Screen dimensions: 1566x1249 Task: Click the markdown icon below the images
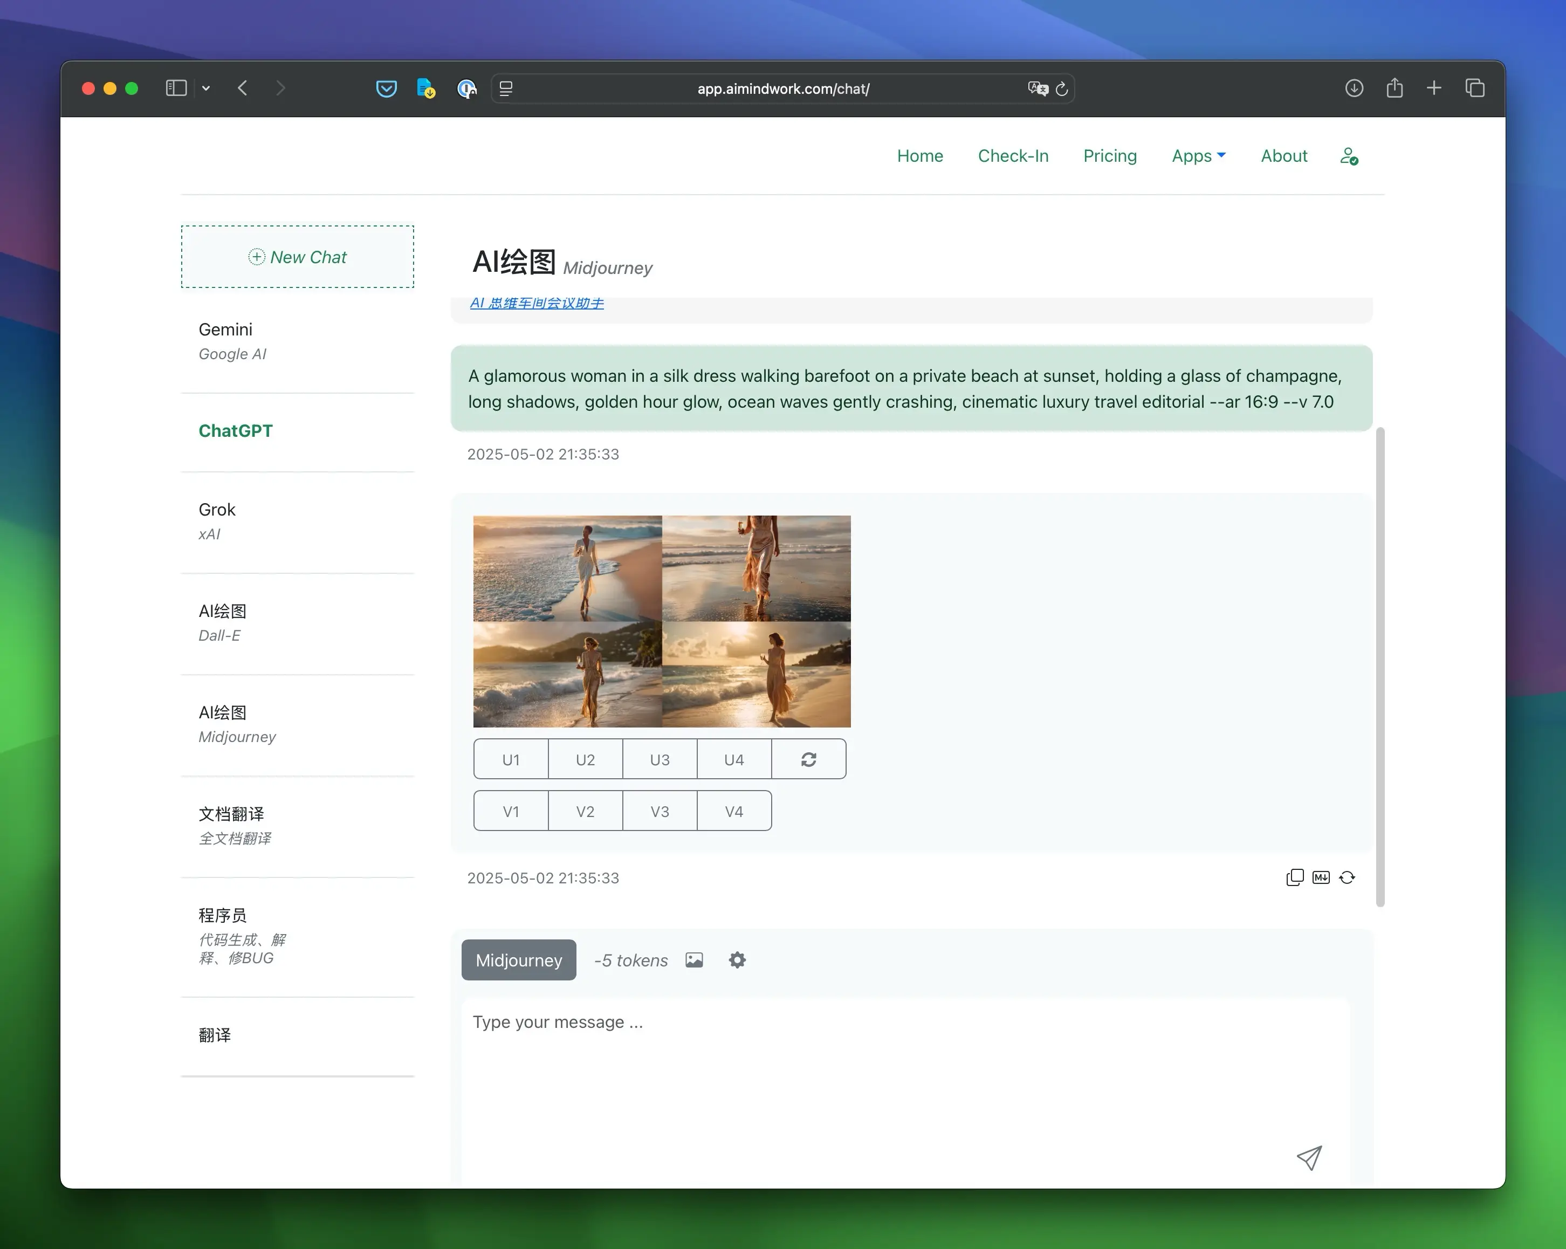tap(1321, 878)
